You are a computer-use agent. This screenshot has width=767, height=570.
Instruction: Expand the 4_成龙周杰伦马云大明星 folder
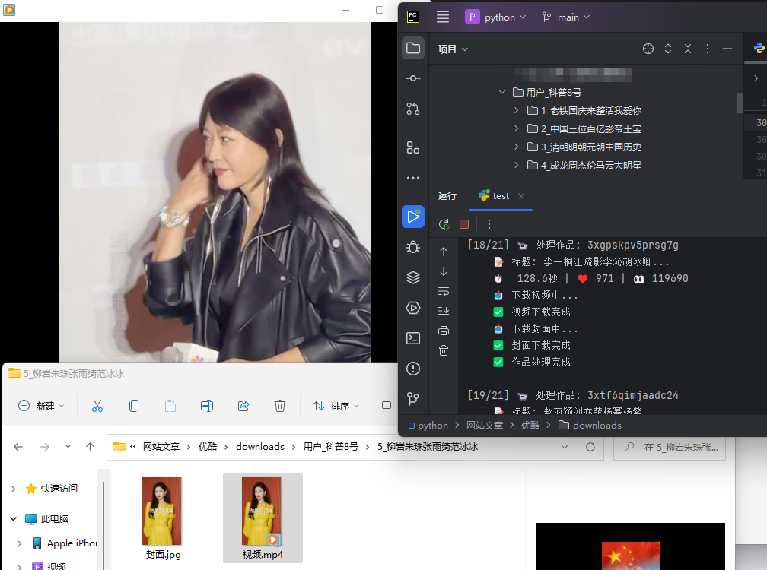tap(517, 165)
